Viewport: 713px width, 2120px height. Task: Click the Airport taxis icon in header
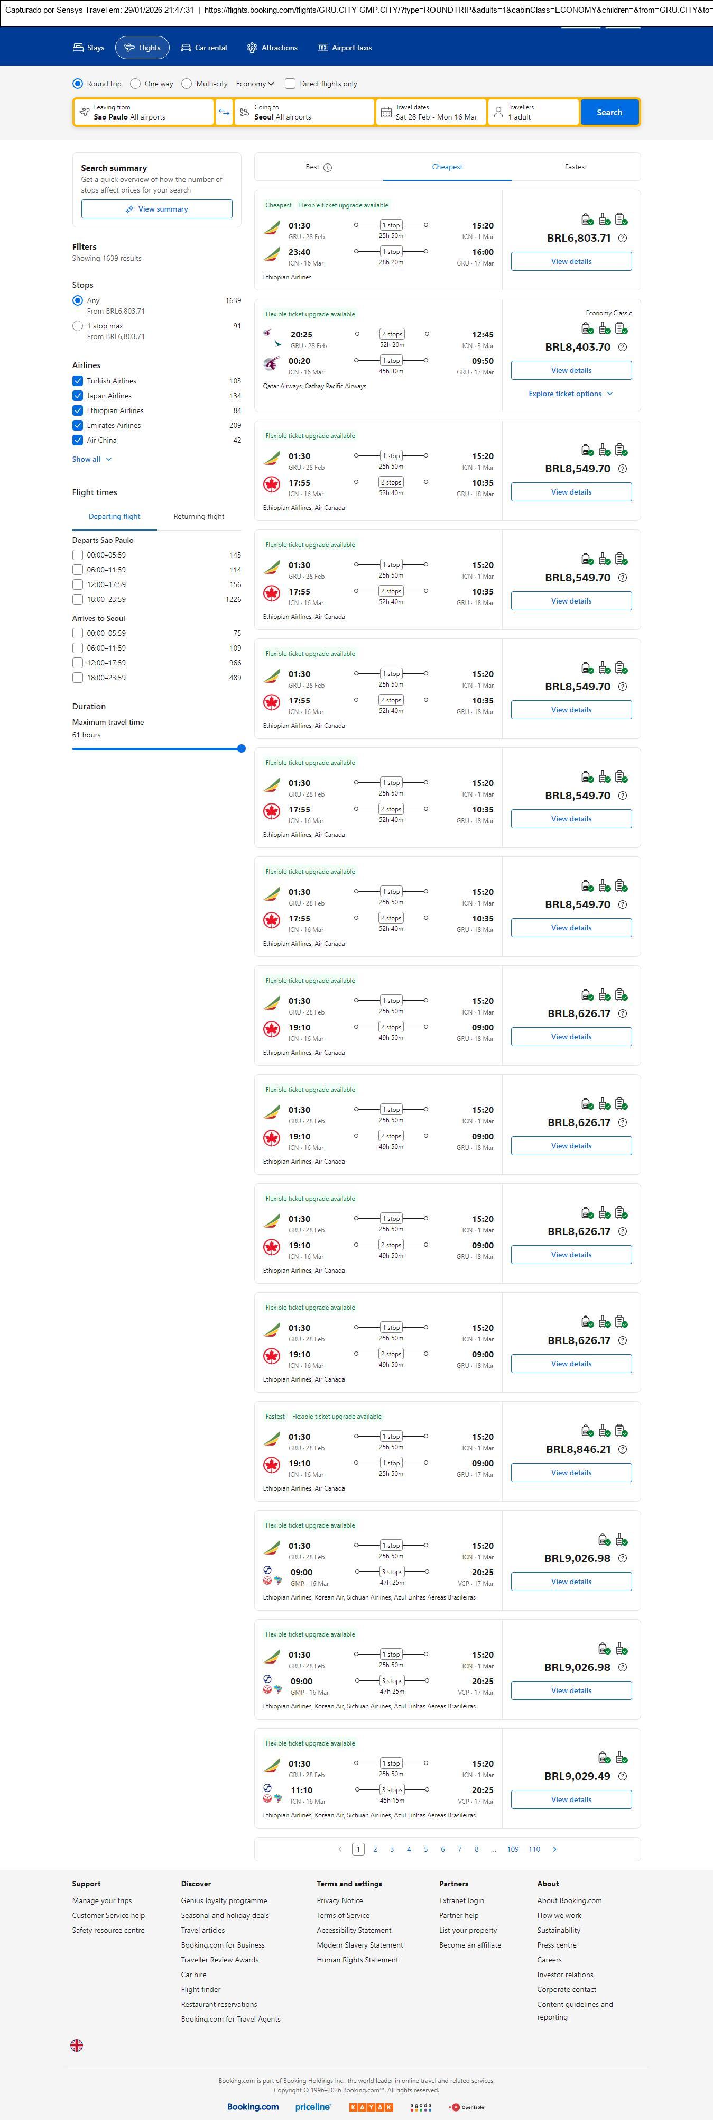click(x=322, y=48)
